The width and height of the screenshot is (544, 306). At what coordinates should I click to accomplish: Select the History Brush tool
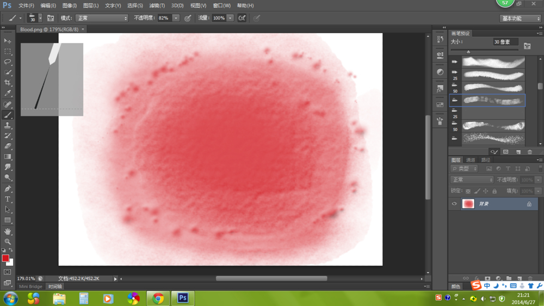click(x=8, y=136)
